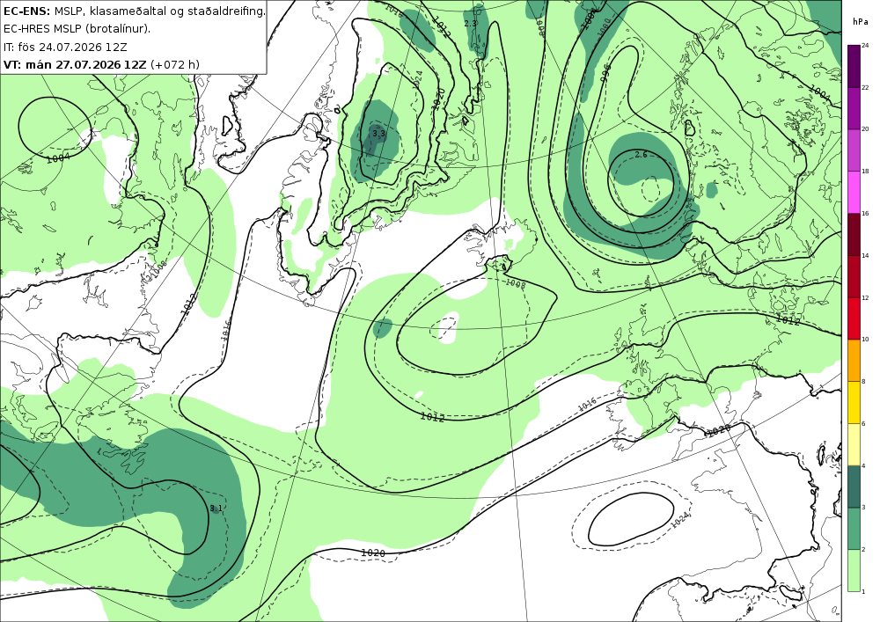
Task: Click the 'IT: fös 24.07.2026 12Z' initial time
Action: 65,47
